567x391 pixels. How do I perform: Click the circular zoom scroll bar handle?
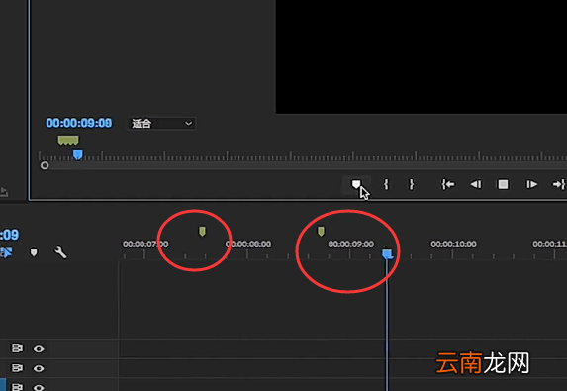click(x=45, y=165)
